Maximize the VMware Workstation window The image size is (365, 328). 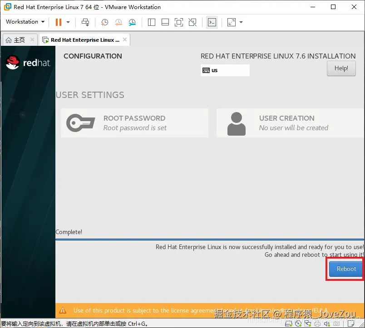point(333,7)
